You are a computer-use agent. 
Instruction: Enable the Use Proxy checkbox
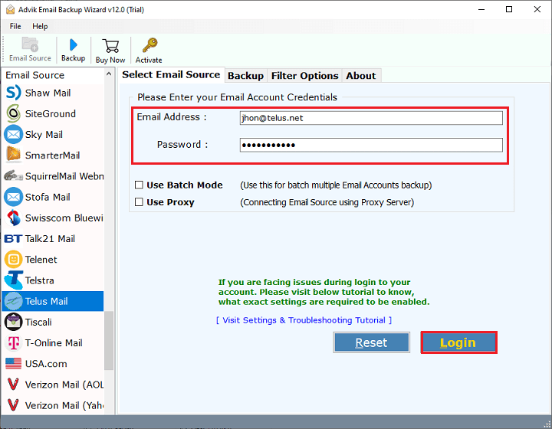pyautogui.click(x=139, y=201)
